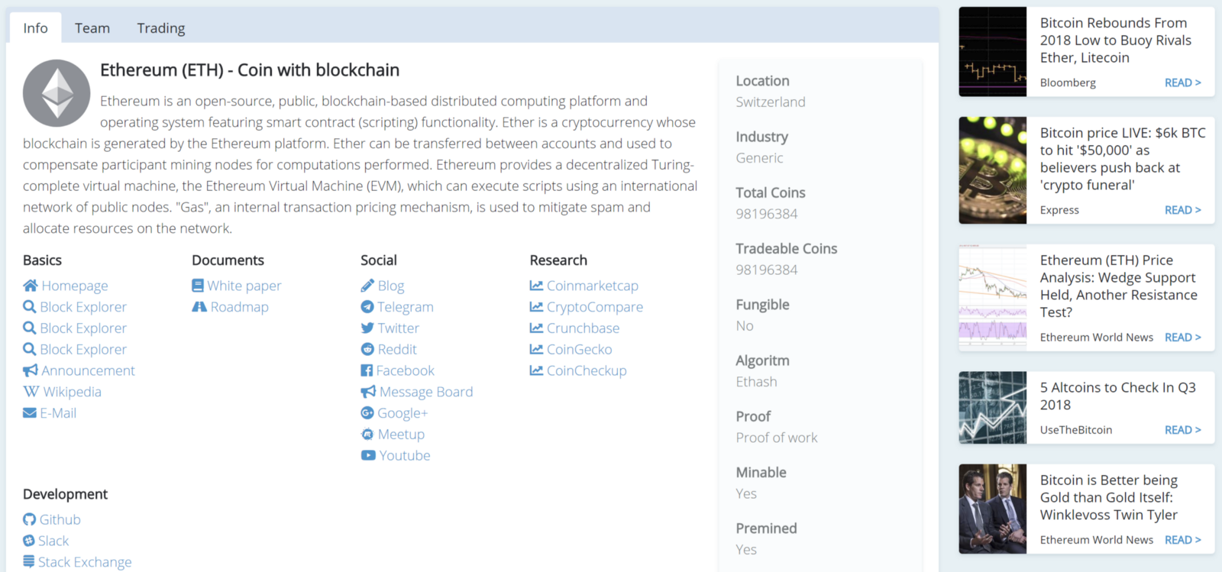Click the Stack Exchange icon
Image resolution: width=1222 pixels, height=572 pixels.
pos(29,561)
